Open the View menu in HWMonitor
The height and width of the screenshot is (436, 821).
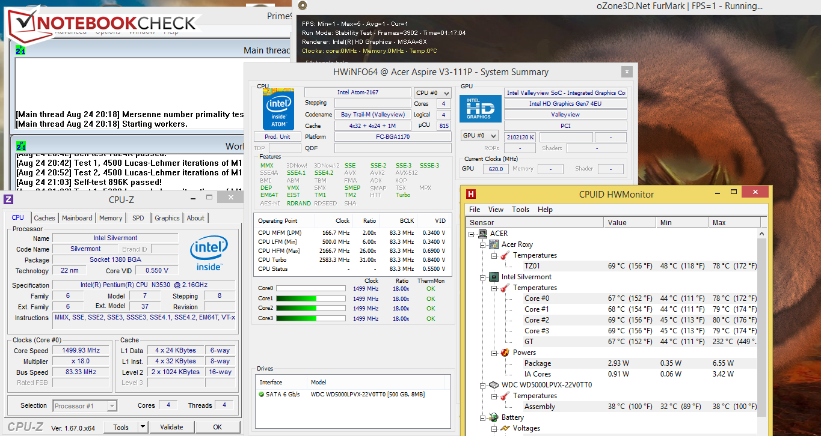[x=496, y=210]
